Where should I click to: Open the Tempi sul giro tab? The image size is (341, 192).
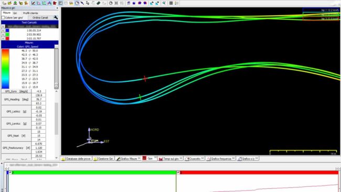pos(170,158)
